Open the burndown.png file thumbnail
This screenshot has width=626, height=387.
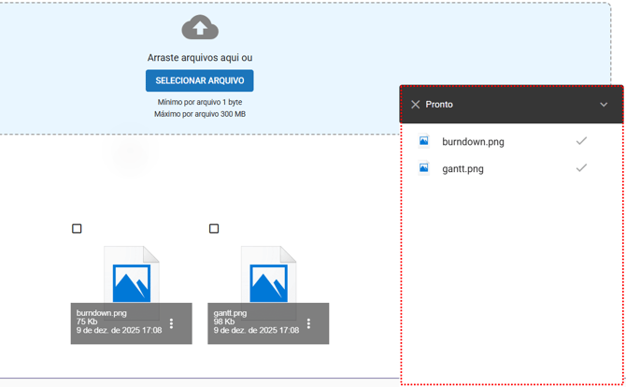tap(131, 278)
